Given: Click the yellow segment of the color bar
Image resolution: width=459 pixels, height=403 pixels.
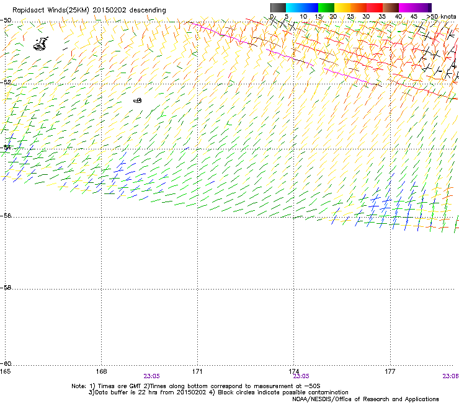Looking at the screenshot, I should click(x=342, y=7).
